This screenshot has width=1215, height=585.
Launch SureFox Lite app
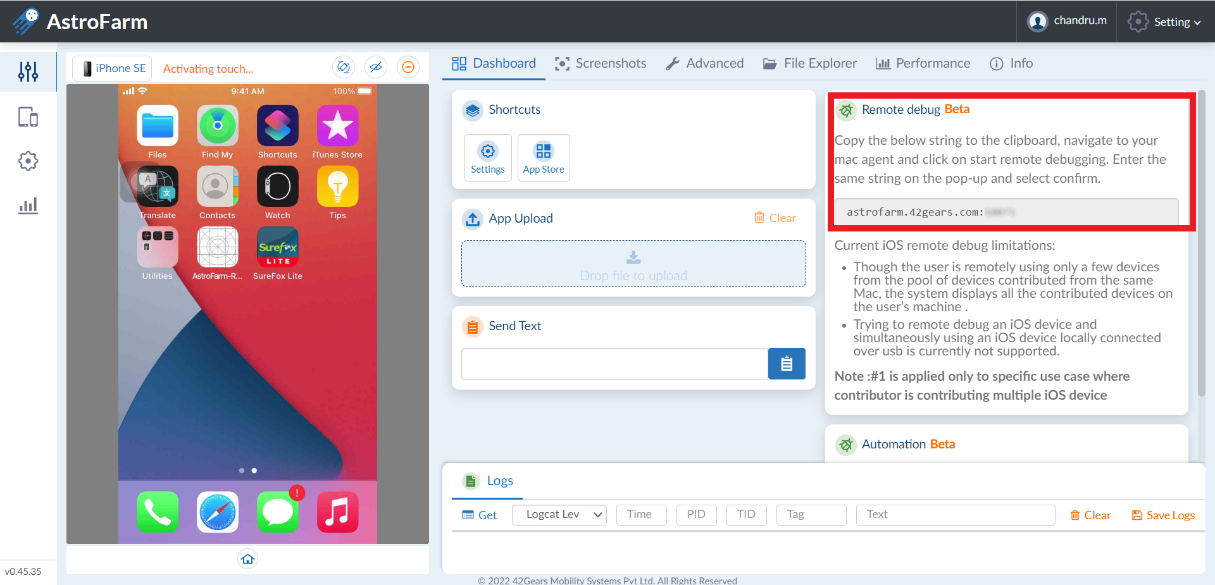(278, 247)
